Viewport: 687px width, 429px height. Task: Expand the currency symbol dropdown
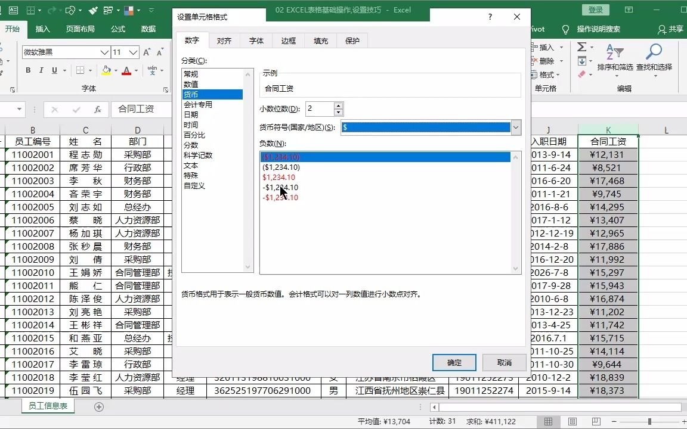point(516,128)
